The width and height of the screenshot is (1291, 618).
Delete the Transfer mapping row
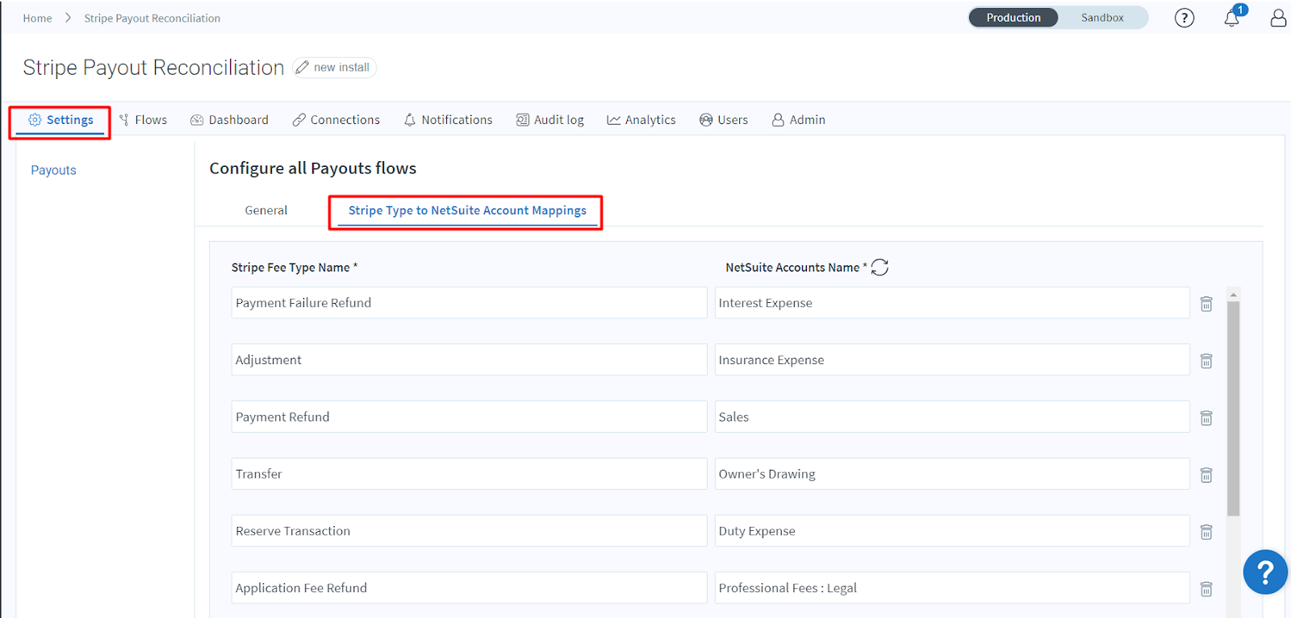click(x=1206, y=475)
